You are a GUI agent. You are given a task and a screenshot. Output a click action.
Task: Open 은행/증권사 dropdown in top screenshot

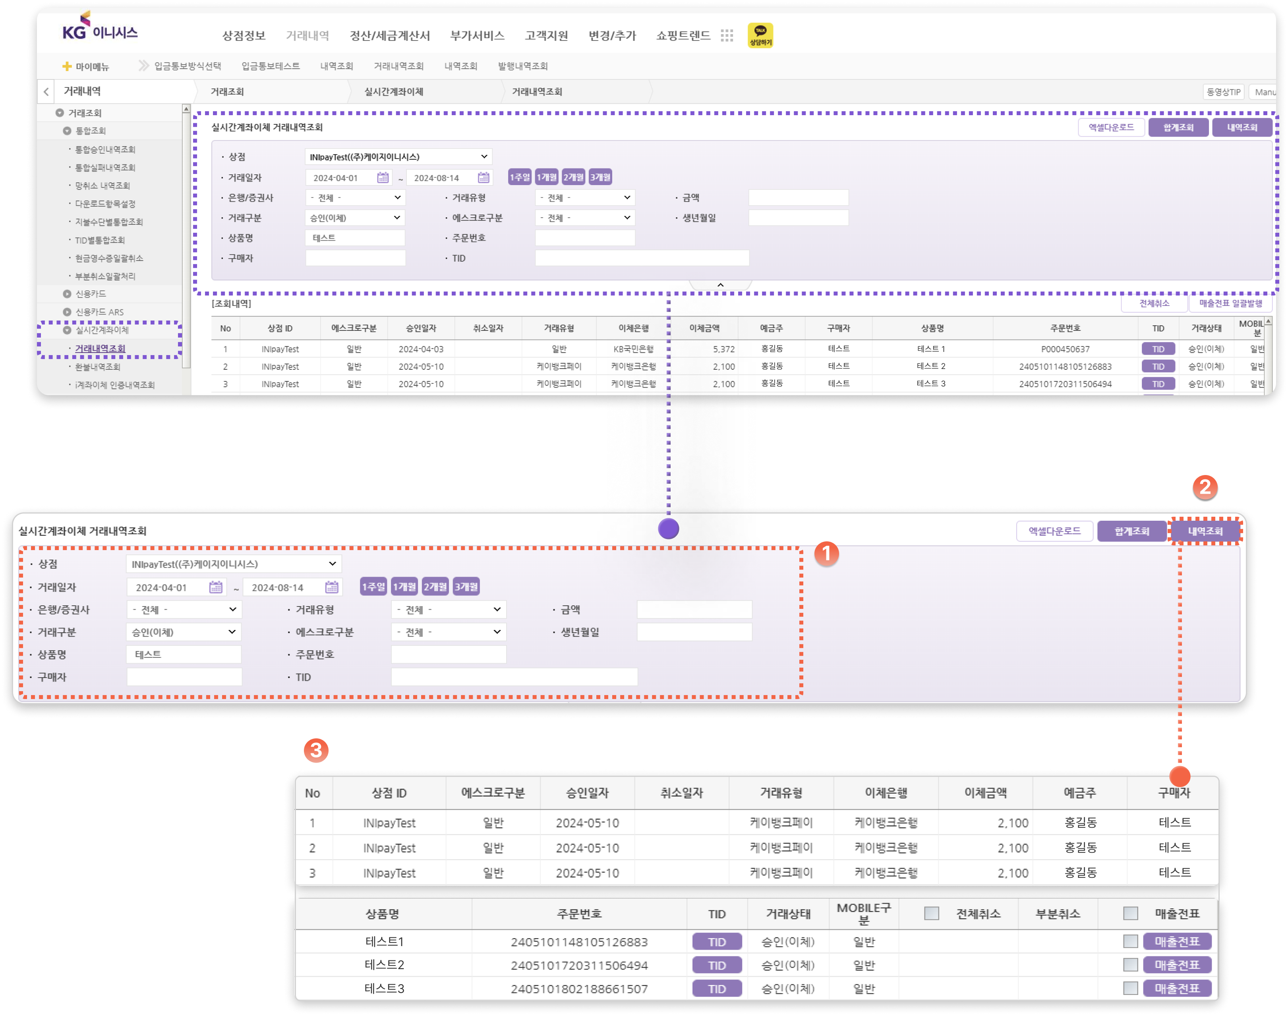coord(355,197)
